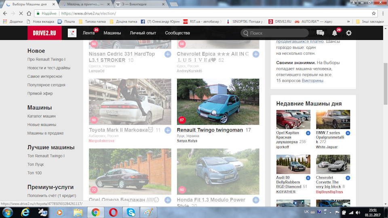
Task: Add Honda Fit 1.3 with plus icon
Action: pos(256,200)
